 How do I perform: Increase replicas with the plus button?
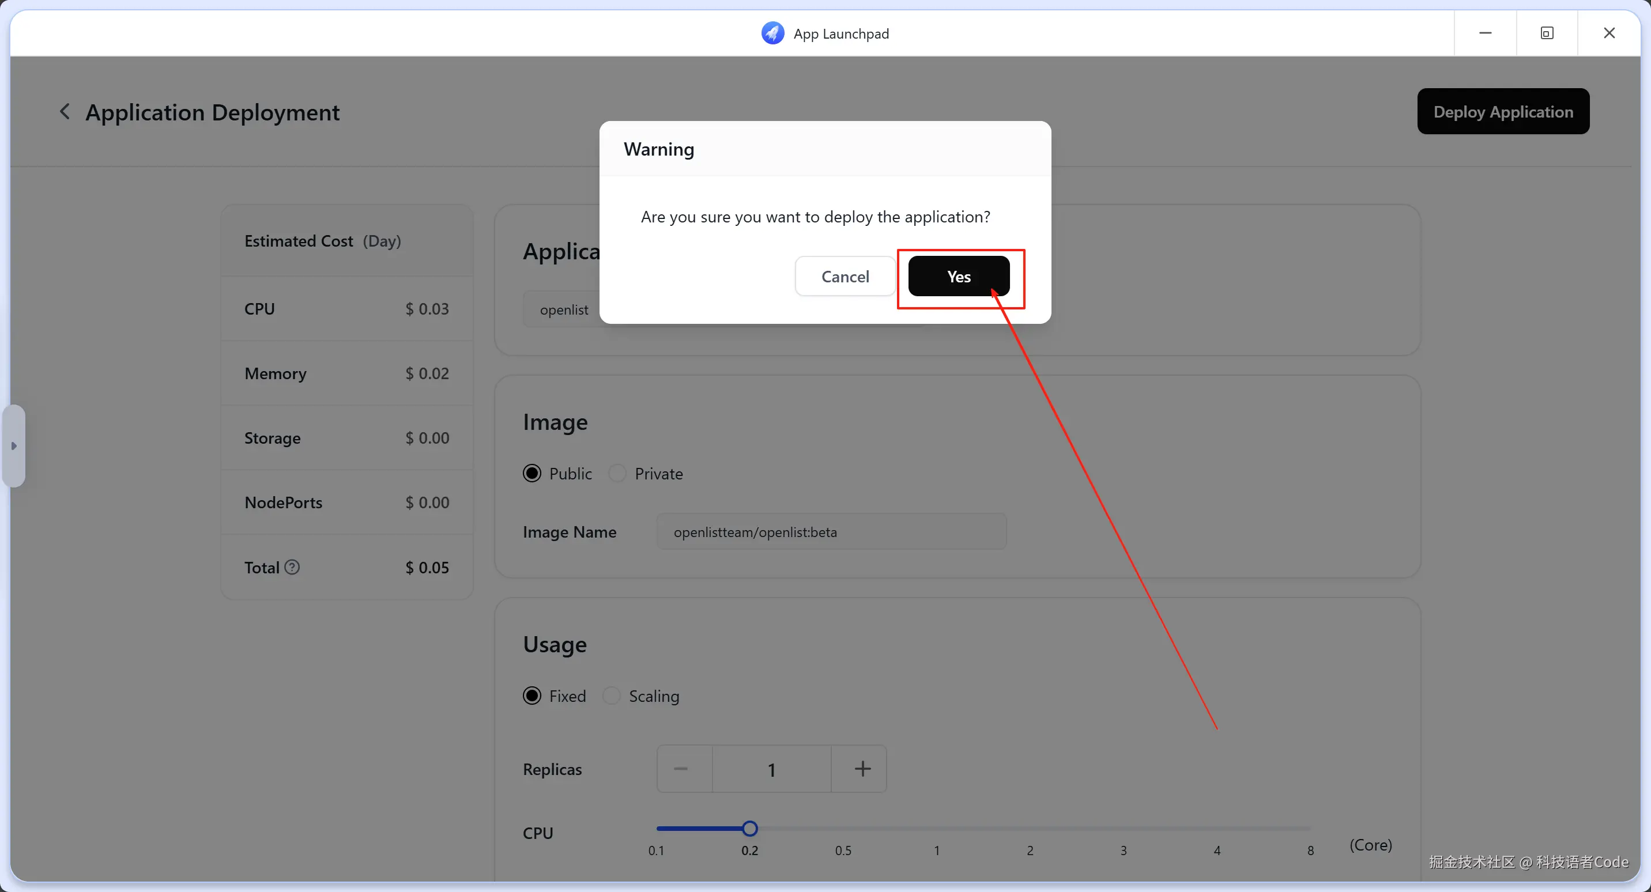point(862,768)
